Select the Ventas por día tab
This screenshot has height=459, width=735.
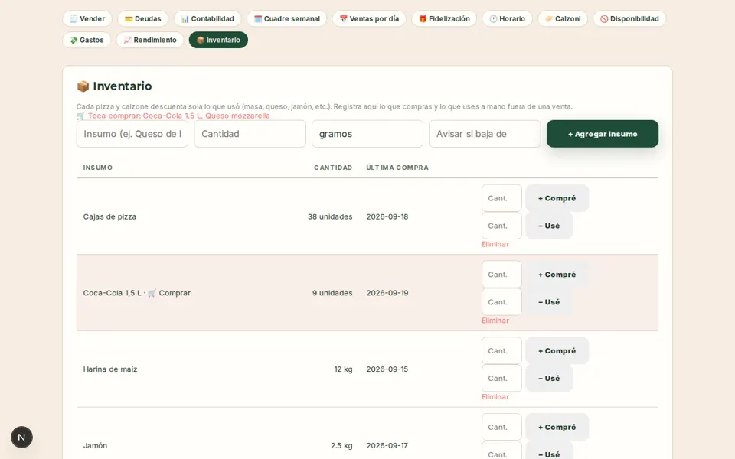(369, 18)
